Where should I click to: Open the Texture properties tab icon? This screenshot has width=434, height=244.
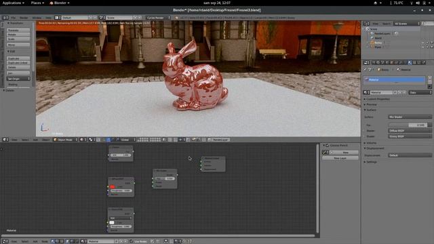(414, 63)
